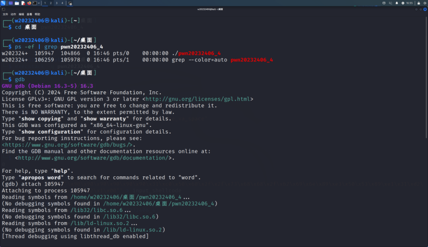
Task: Open the gnu.org/licenses/gpl.html link
Action: pos(197,99)
